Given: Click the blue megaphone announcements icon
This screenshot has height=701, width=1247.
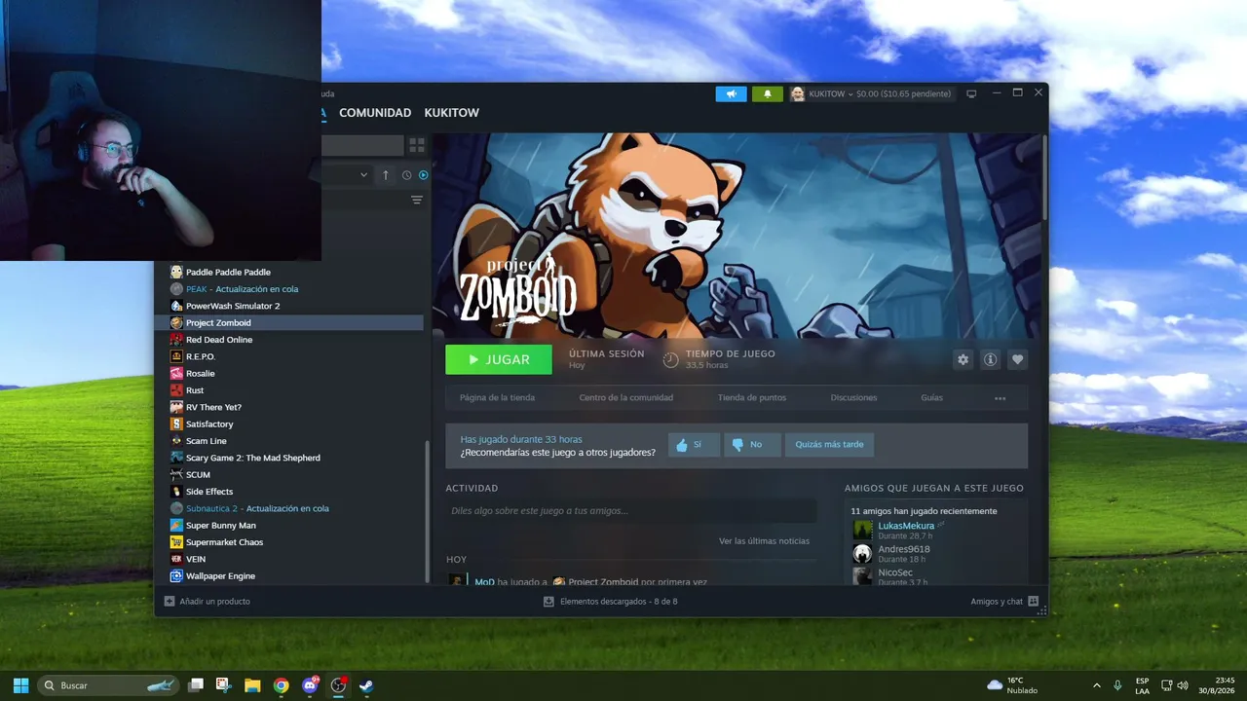Looking at the screenshot, I should tap(731, 93).
